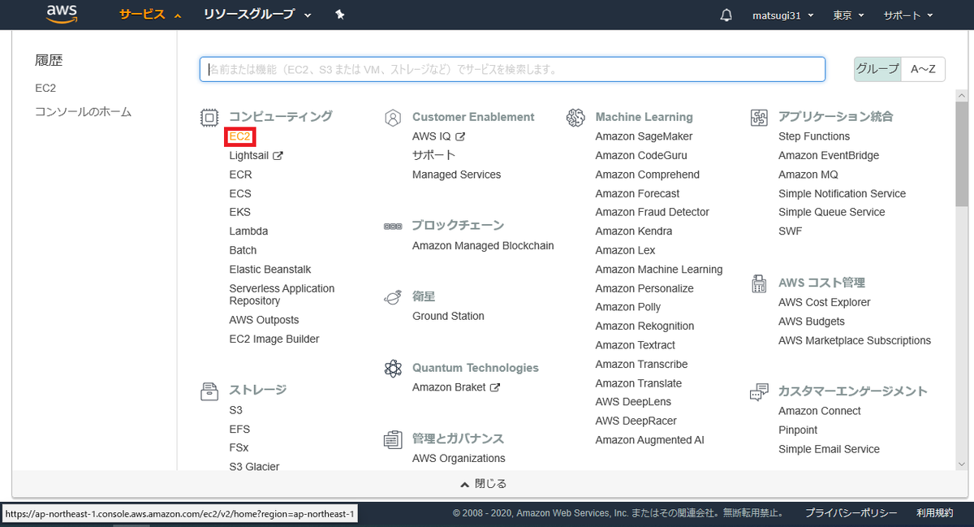Screen dimensions: 974x527
Task: Click the Customer Enablement category icon
Action: pos(393,118)
